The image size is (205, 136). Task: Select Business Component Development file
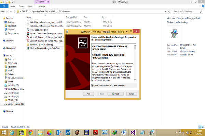pyautogui.click(x=45, y=33)
